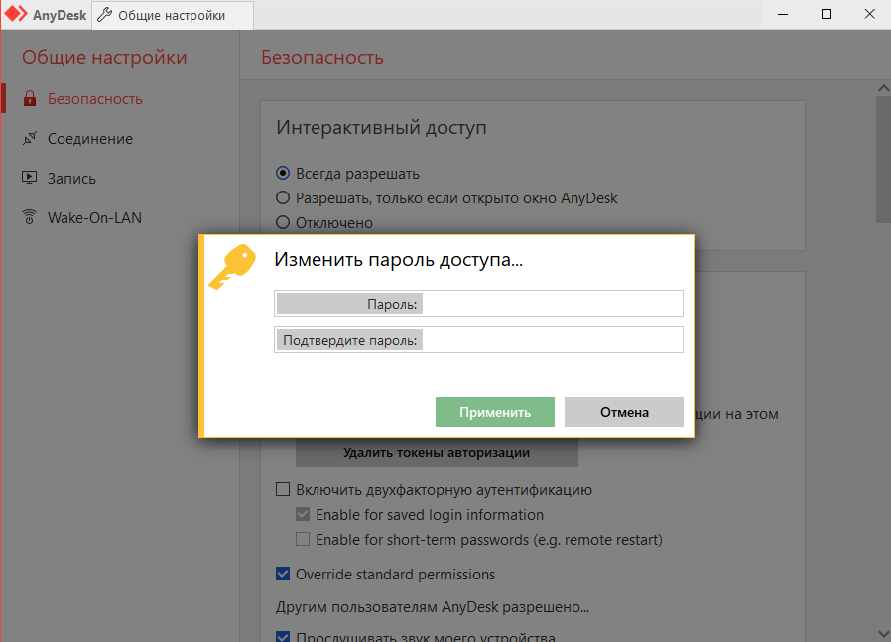Screen dimensions: 891x642
Task: Focus the Подтвердите пароль input field
Action: click(x=552, y=340)
